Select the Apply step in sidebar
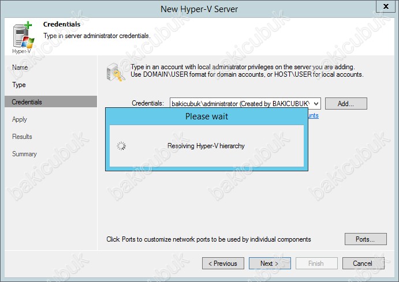Screen dimensions: 399x282 [x=19, y=119]
